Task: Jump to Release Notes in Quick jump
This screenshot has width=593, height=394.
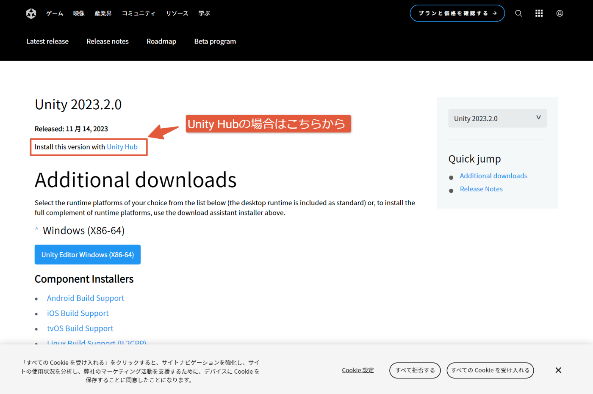Action: 481,189
